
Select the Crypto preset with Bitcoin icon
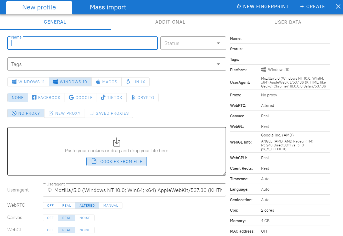[133, 97]
